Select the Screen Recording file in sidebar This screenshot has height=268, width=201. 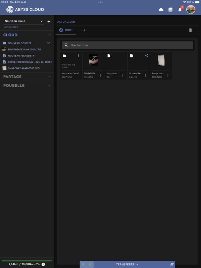click(30, 62)
